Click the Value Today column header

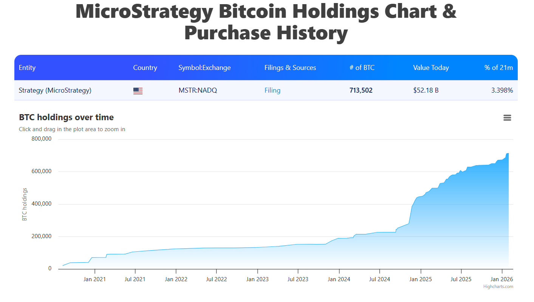click(431, 68)
